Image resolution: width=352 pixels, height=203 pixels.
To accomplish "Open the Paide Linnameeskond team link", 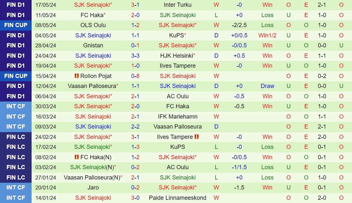I will click(177, 198).
